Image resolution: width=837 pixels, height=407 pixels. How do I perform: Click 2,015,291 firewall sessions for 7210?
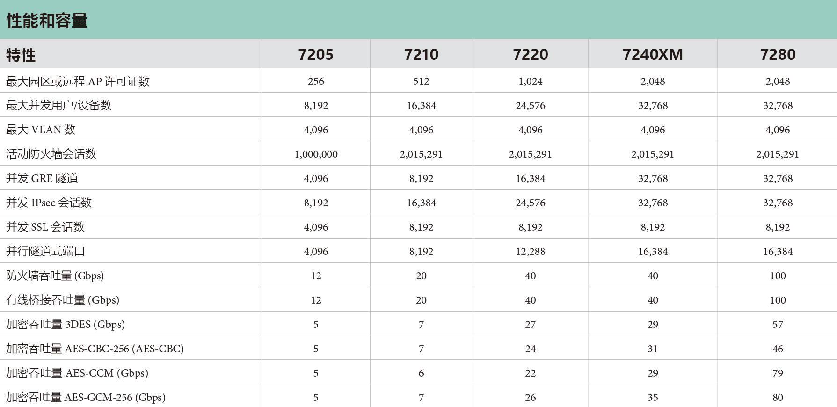421,154
